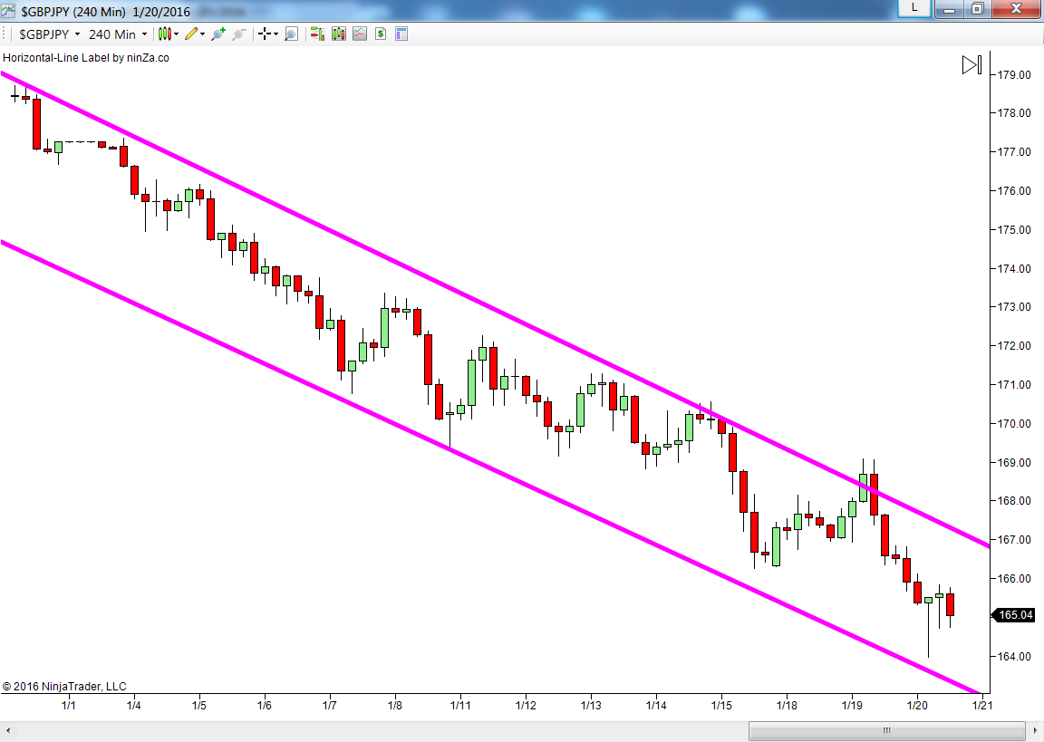Click the 179.00 price axis label
This screenshot has height=742, width=1044.
pyautogui.click(x=1013, y=74)
